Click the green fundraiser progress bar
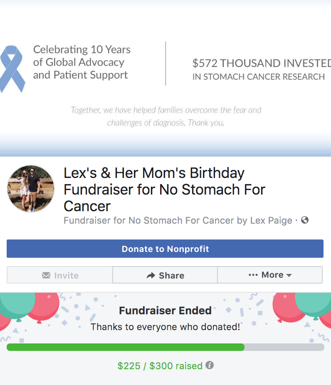 pos(165,347)
